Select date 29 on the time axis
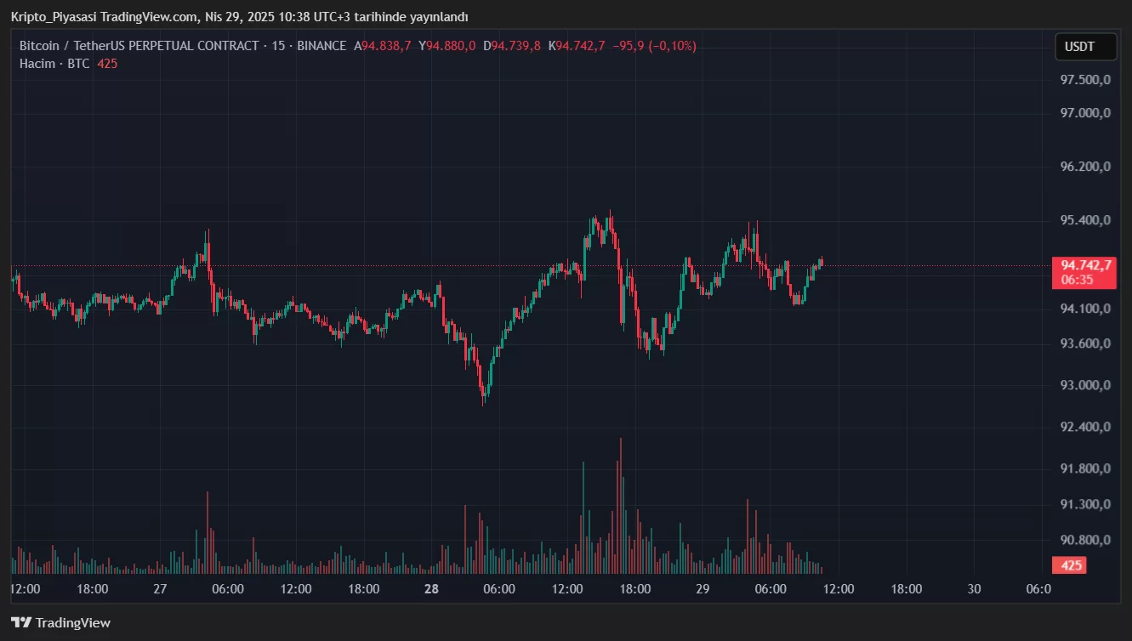The height and width of the screenshot is (641, 1132). coord(703,588)
